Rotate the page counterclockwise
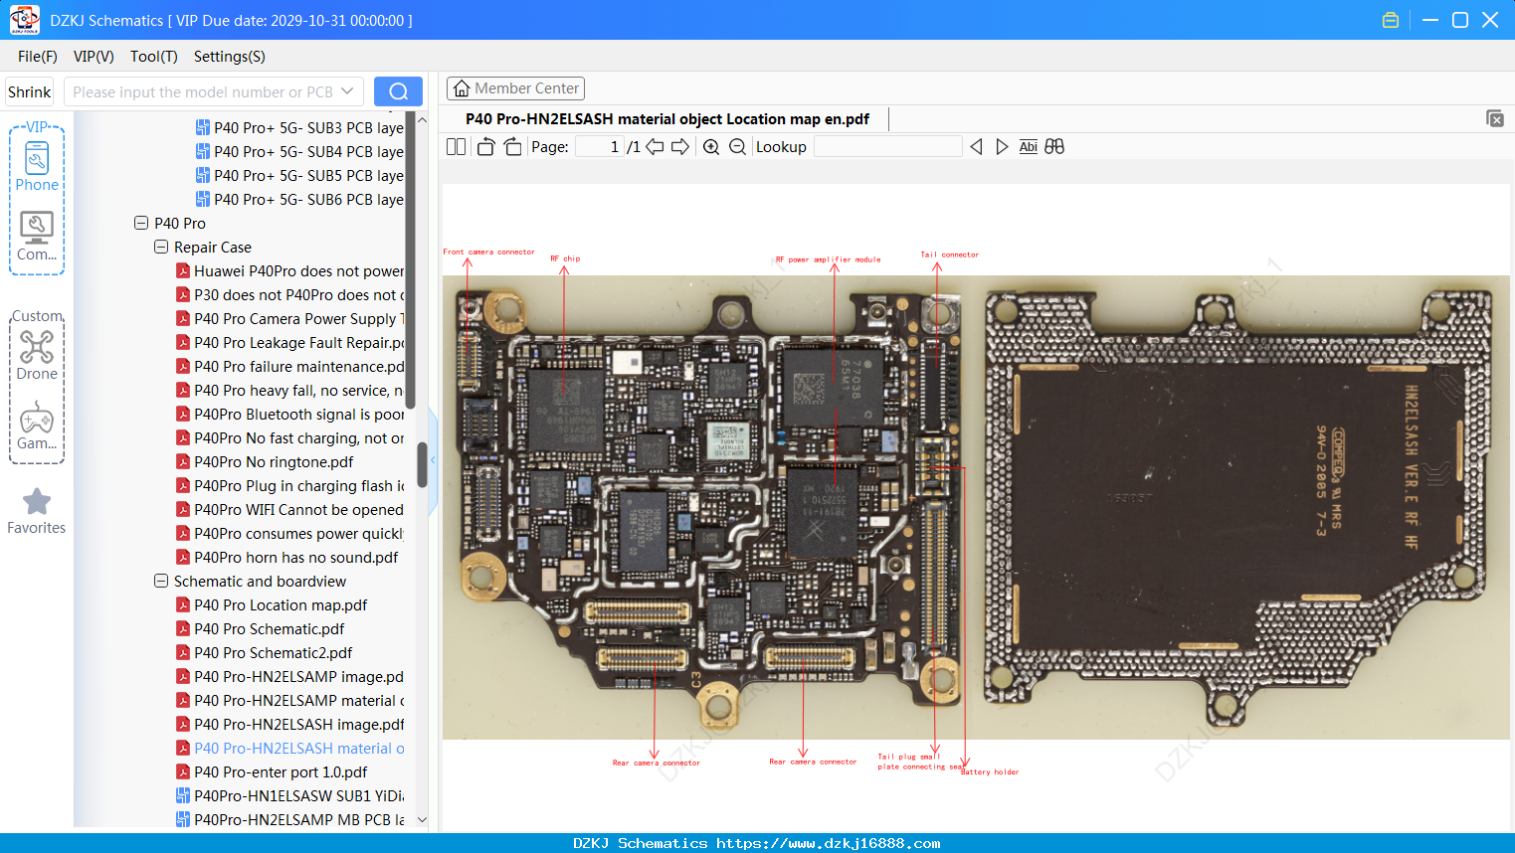The height and width of the screenshot is (853, 1515). [x=485, y=147]
